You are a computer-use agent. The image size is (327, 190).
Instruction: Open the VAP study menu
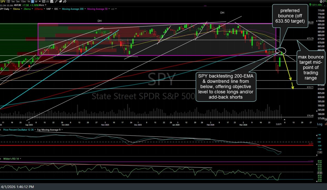pyautogui.click(x=52, y=9)
